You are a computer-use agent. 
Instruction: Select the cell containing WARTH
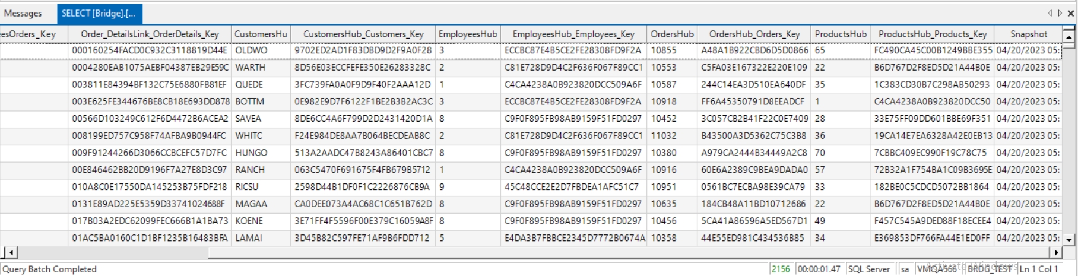[x=261, y=67]
